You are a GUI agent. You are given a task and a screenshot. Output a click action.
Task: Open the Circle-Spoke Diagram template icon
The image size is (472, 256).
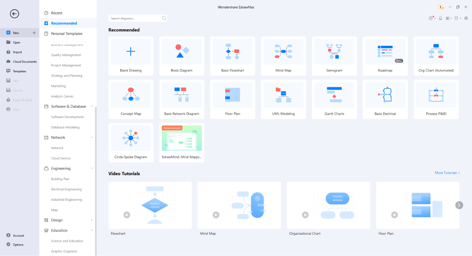tap(131, 138)
